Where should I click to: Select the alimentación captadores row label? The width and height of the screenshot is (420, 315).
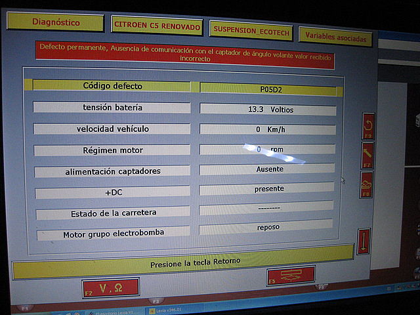pyautogui.click(x=112, y=171)
